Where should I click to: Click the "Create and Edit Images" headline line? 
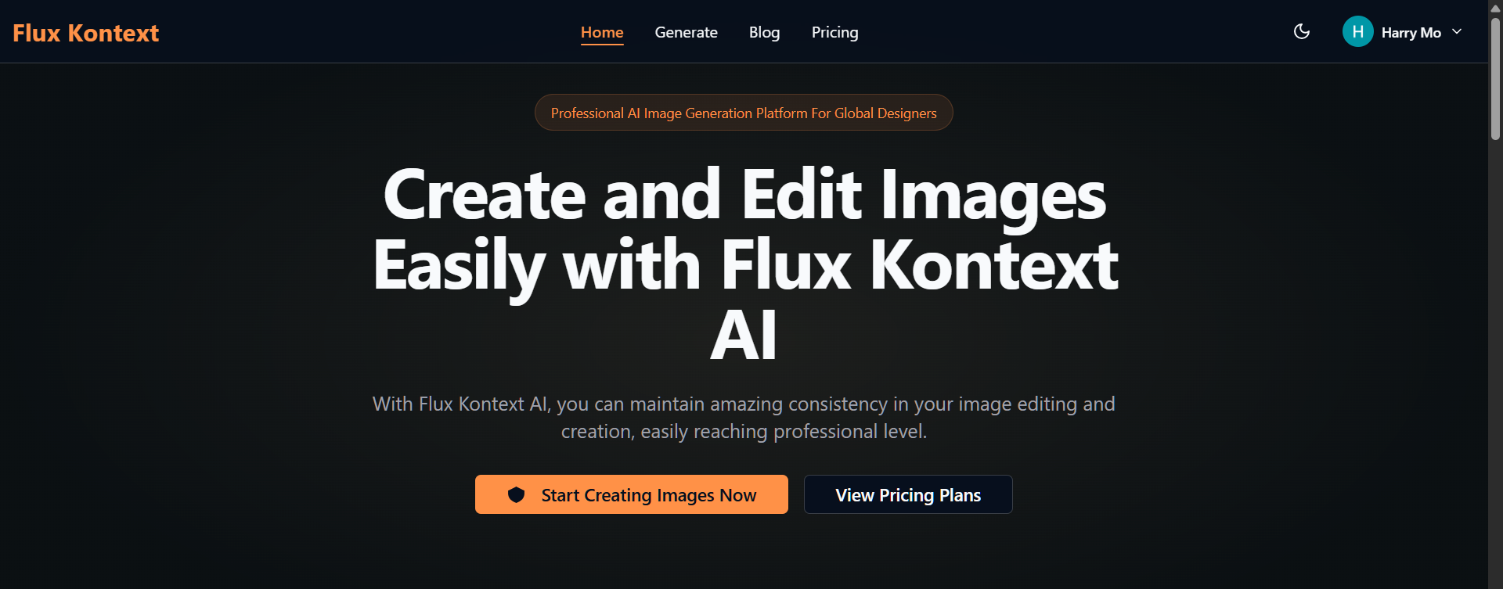pyautogui.click(x=744, y=196)
